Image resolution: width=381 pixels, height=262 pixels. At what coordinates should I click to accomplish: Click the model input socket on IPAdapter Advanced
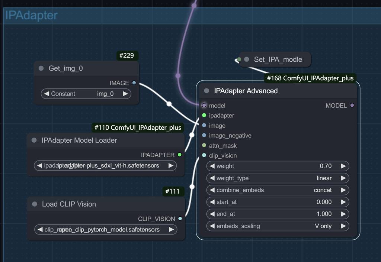click(204, 106)
